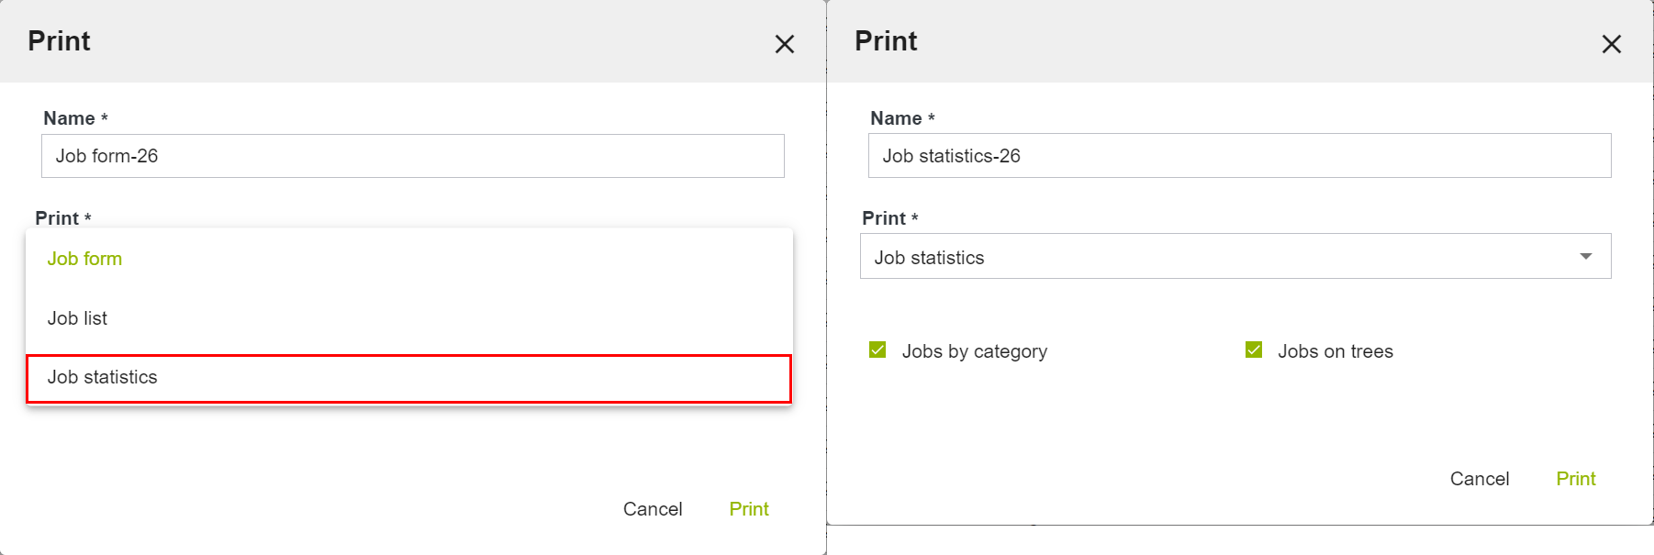Screen dimensions: 1654x555
Task: Click the Print label above Job statistics dropdown
Action: tap(884, 218)
